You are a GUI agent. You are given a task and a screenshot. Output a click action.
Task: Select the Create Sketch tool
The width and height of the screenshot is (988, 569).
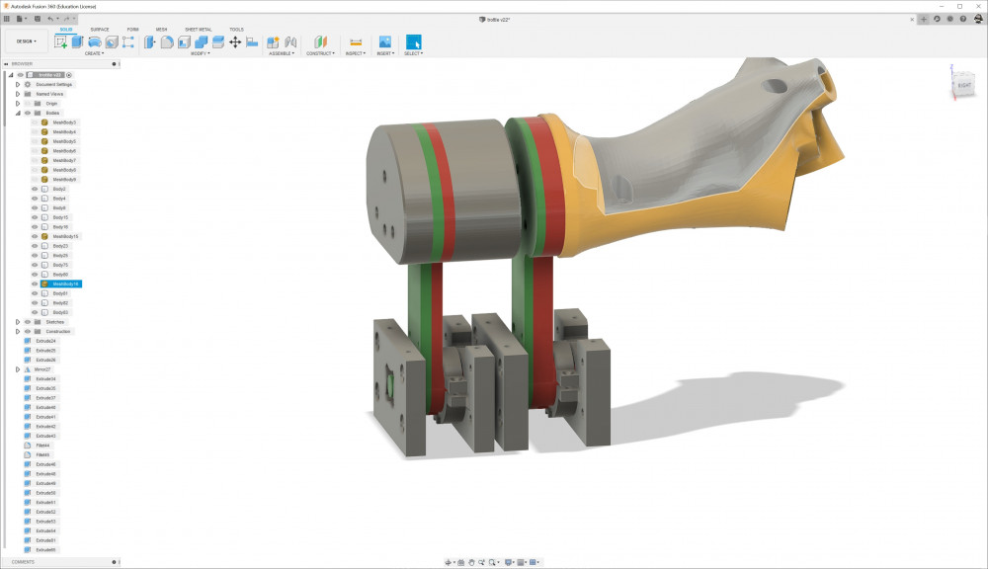pyautogui.click(x=61, y=41)
